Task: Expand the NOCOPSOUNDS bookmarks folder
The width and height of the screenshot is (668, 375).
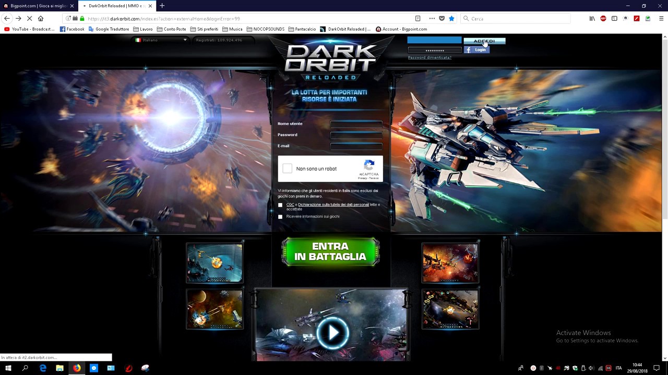Action: 265,29
